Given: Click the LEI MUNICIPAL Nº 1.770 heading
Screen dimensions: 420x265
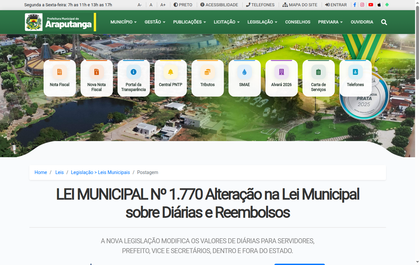Looking at the screenshot, I should (x=208, y=203).
